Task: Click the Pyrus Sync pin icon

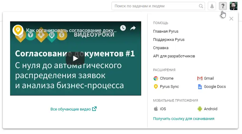Action: pos(156,87)
